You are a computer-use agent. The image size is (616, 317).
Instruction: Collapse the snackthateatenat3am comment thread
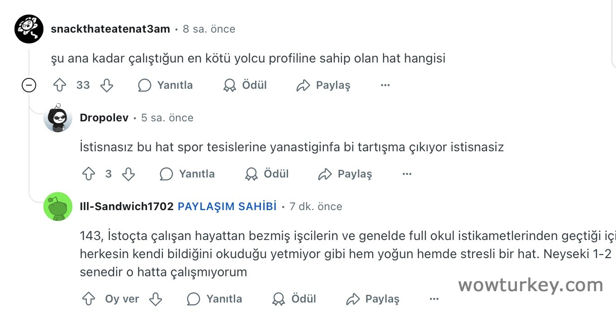coord(29,85)
